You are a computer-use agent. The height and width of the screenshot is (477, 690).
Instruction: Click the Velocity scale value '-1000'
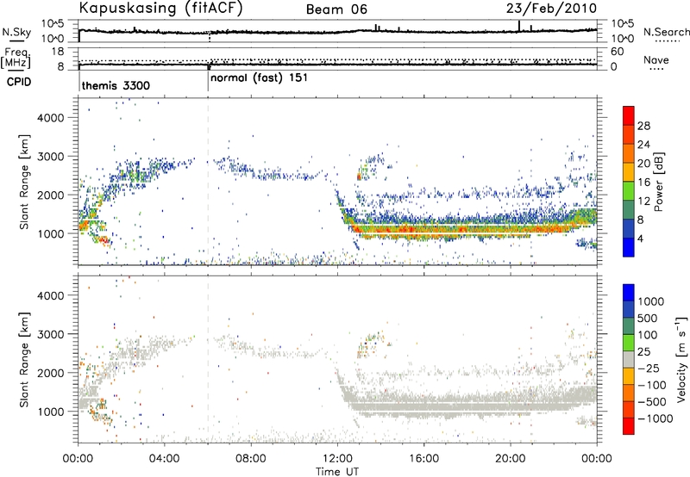(655, 418)
